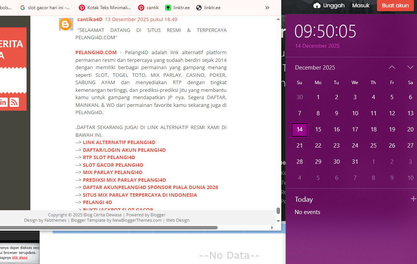Open the slot gacor Google bookmark
This screenshot has height=264, width=417.
[x=45, y=8]
